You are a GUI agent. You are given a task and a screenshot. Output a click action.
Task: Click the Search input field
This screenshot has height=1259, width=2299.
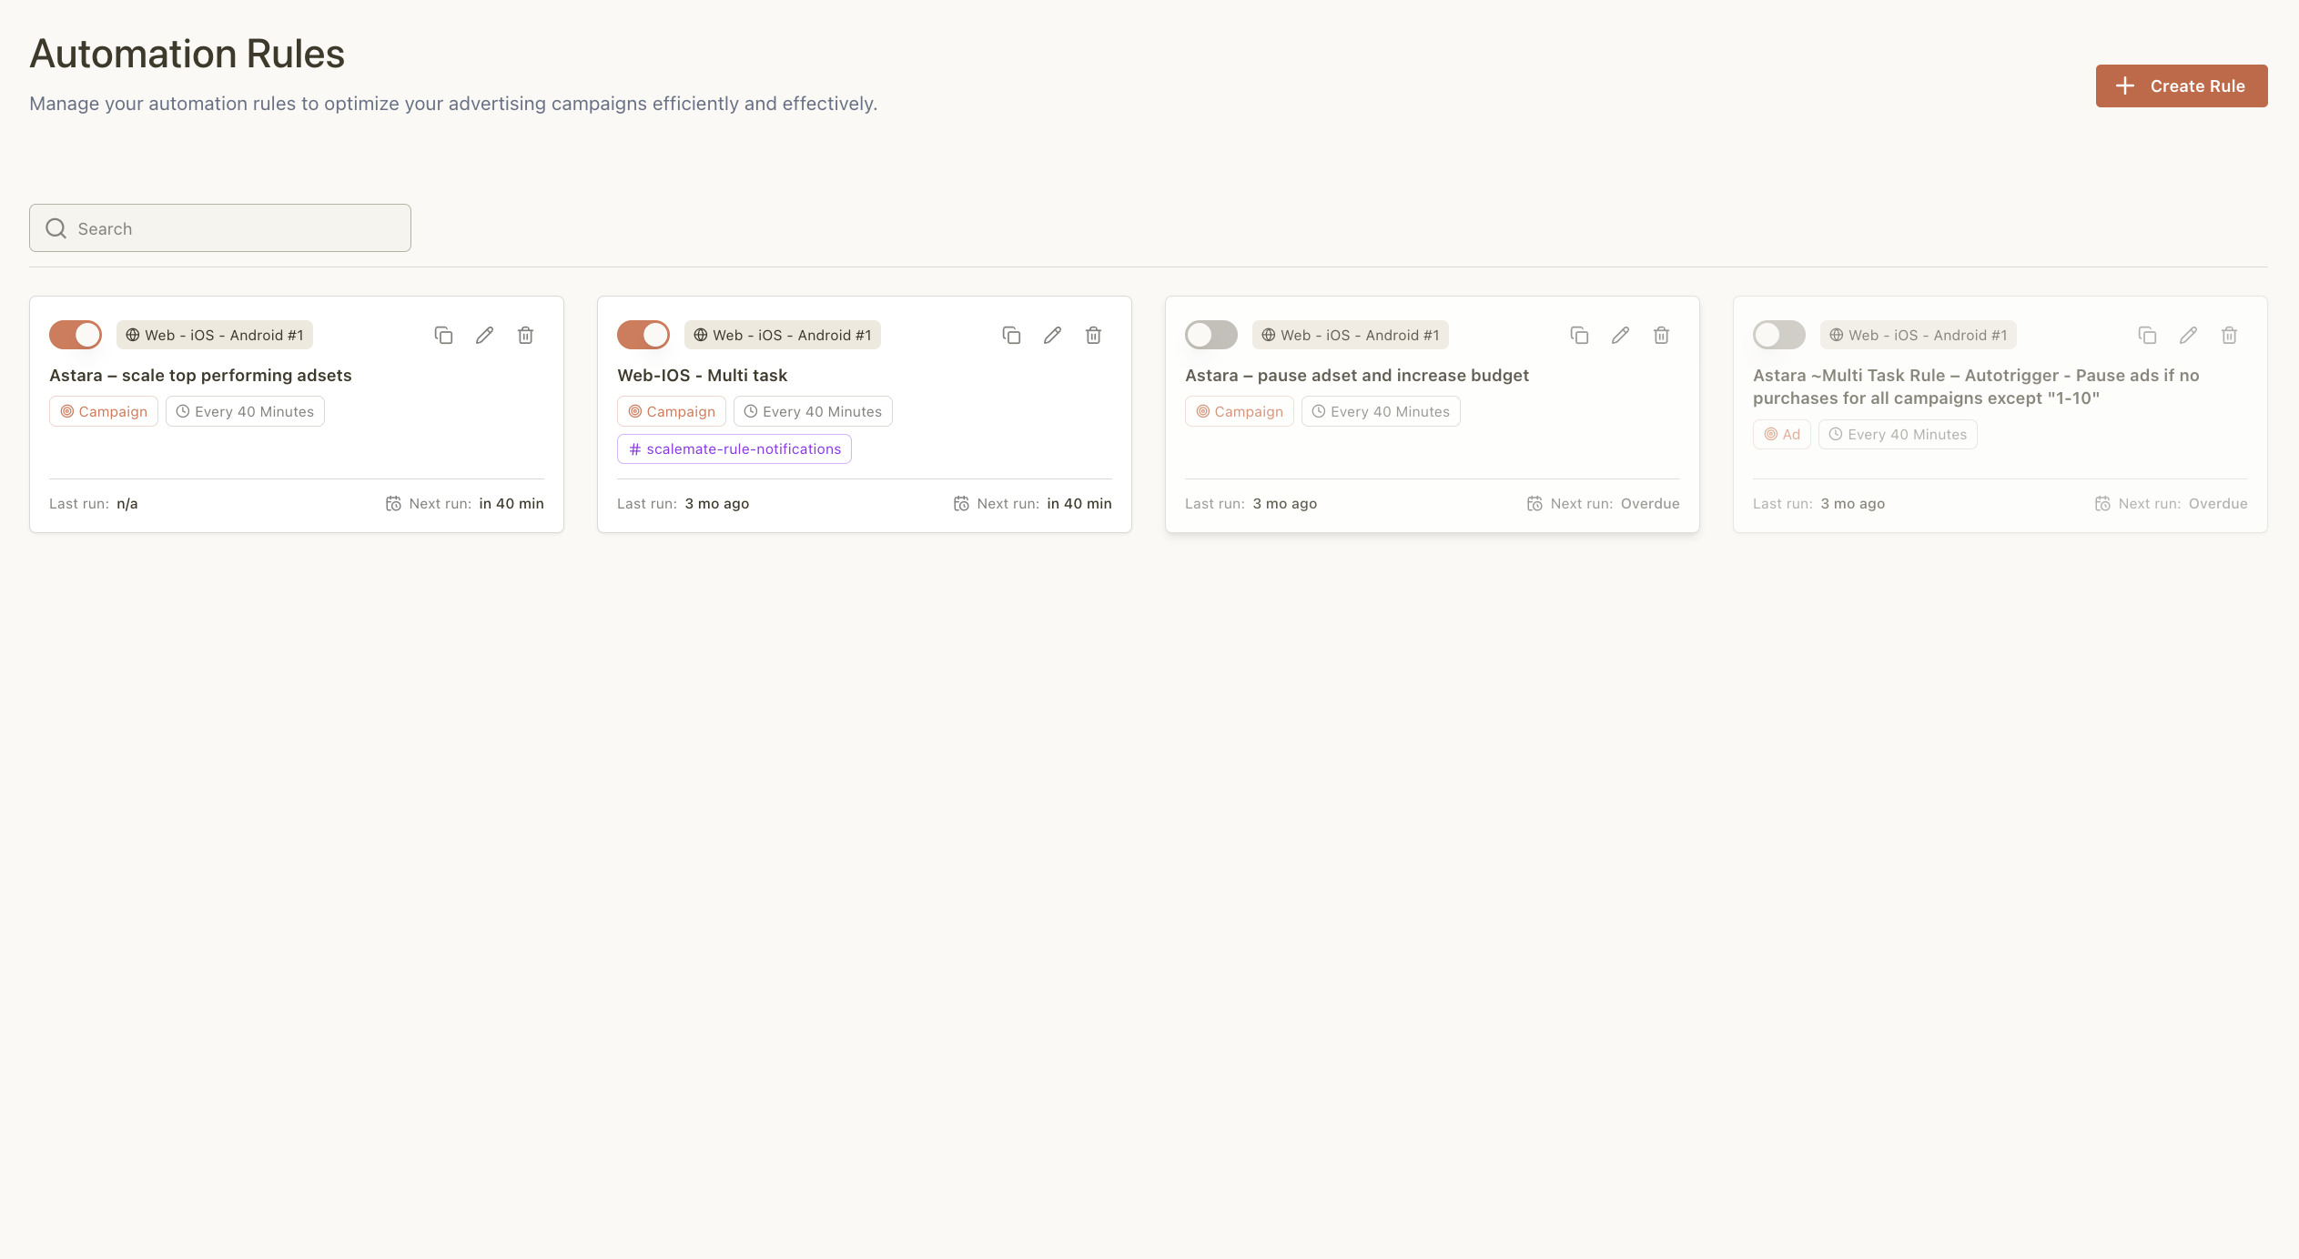click(x=218, y=227)
